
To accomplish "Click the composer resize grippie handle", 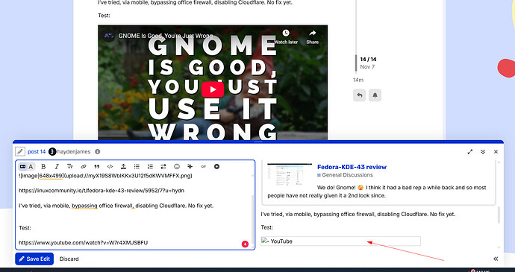I will click(258, 142).
